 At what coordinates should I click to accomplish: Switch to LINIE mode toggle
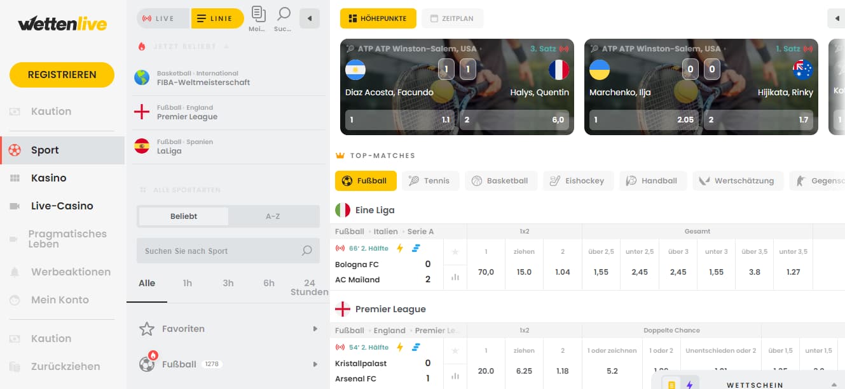(217, 18)
